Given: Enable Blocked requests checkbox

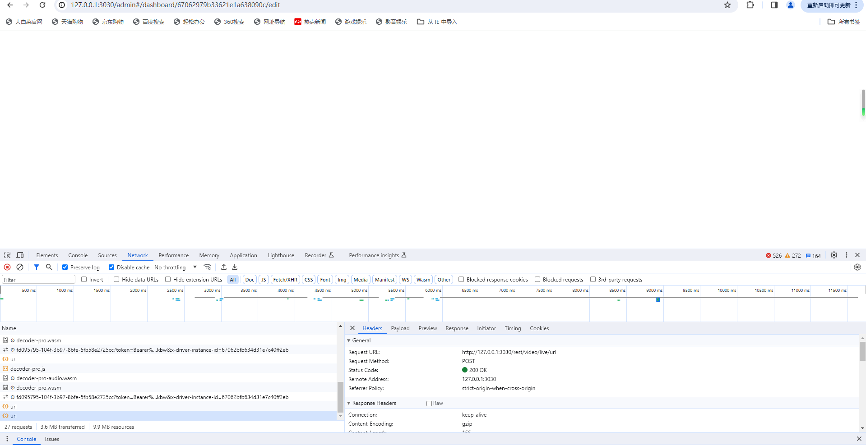Looking at the screenshot, I should [537, 279].
